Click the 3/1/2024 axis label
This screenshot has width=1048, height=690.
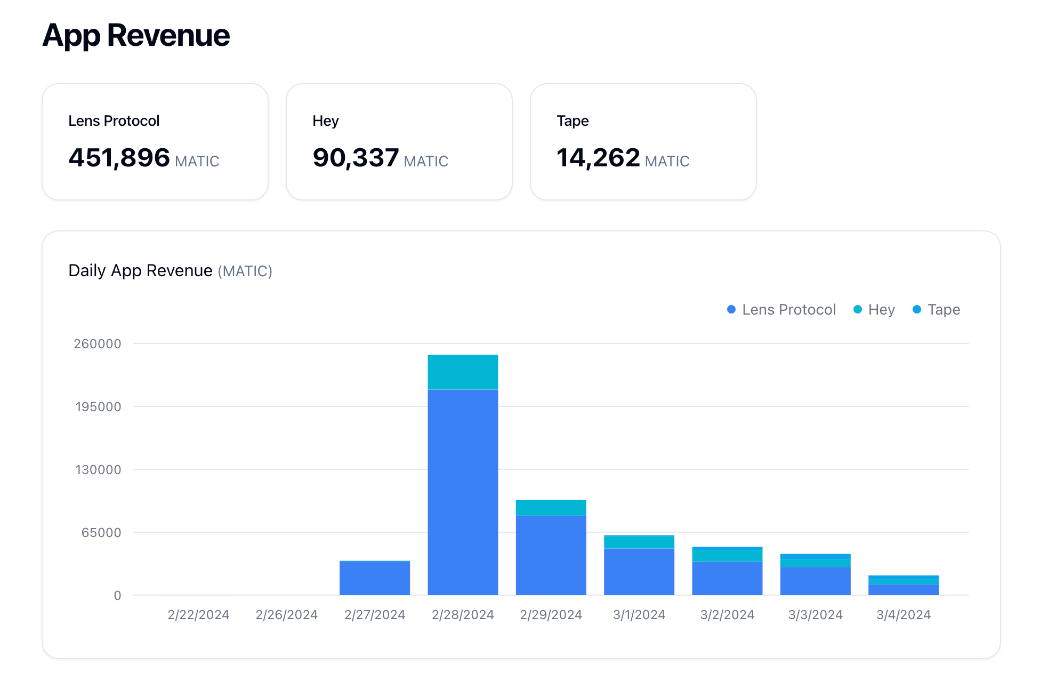tap(639, 615)
